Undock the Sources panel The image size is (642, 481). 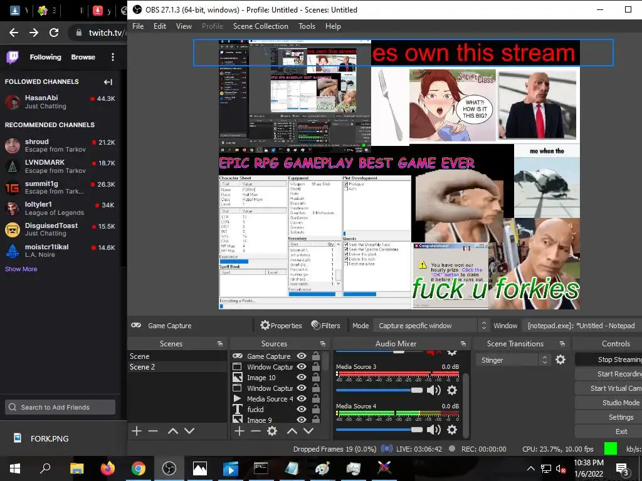tap(323, 344)
